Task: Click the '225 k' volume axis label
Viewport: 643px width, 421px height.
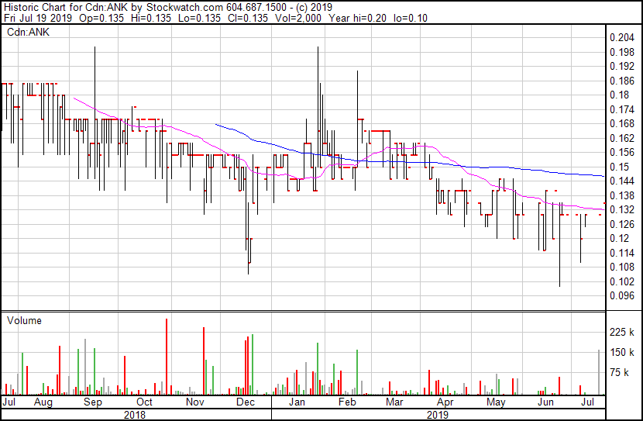Action: point(621,332)
